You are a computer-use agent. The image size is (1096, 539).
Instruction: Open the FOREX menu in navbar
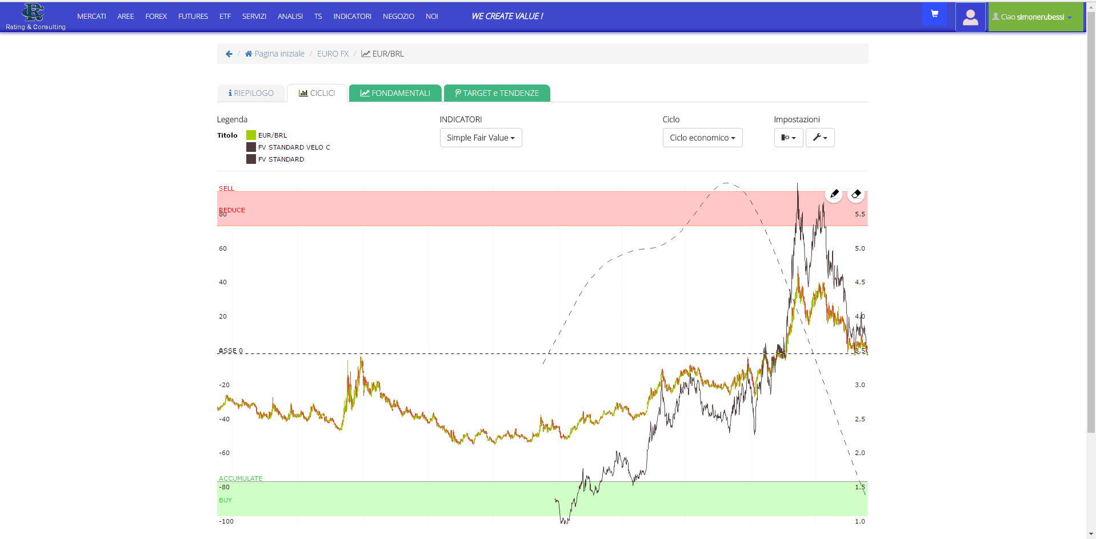[x=156, y=17]
